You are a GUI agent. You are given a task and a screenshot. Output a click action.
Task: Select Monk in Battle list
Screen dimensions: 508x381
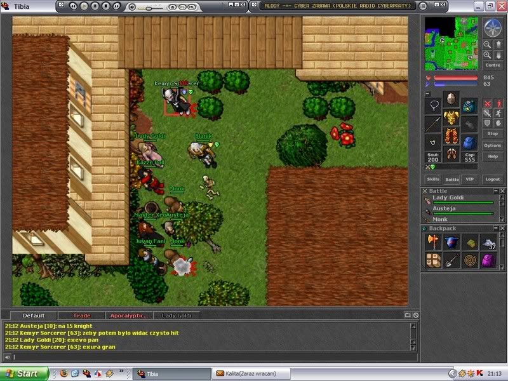[x=460, y=219]
